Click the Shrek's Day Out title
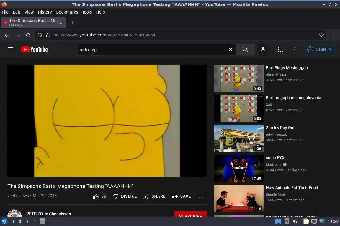 point(280,128)
